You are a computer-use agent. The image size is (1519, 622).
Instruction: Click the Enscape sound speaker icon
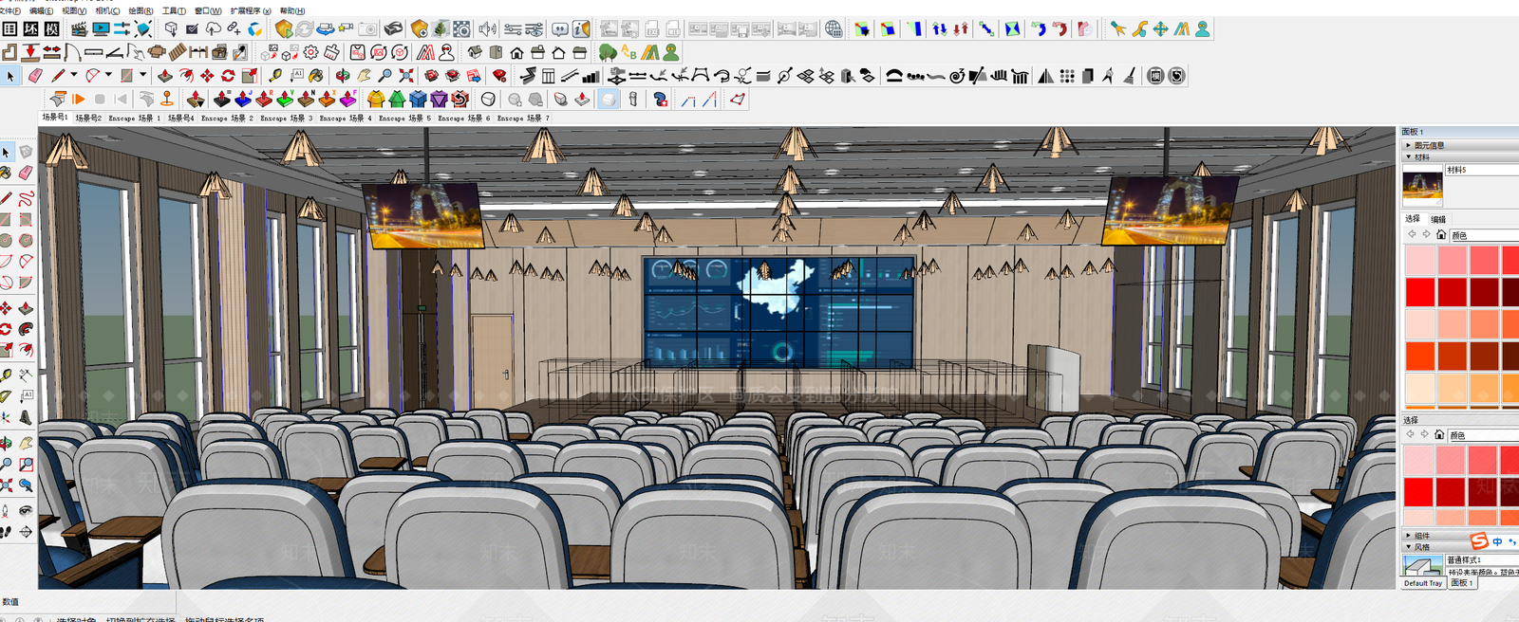488,28
